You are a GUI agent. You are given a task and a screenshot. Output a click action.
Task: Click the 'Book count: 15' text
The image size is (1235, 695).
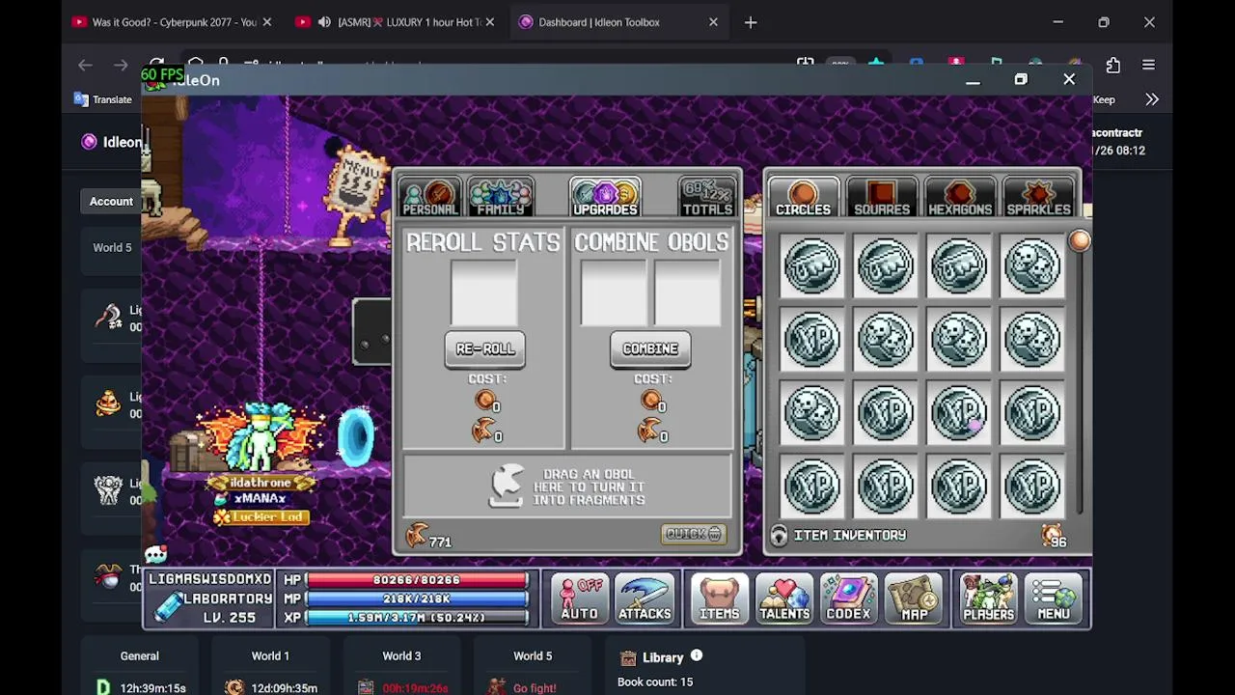tap(655, 681)
